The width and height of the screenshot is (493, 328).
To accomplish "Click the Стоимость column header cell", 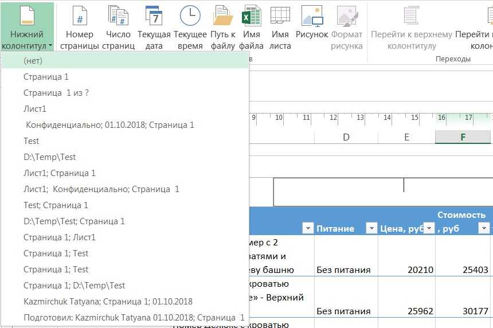I will coord(463,221).
